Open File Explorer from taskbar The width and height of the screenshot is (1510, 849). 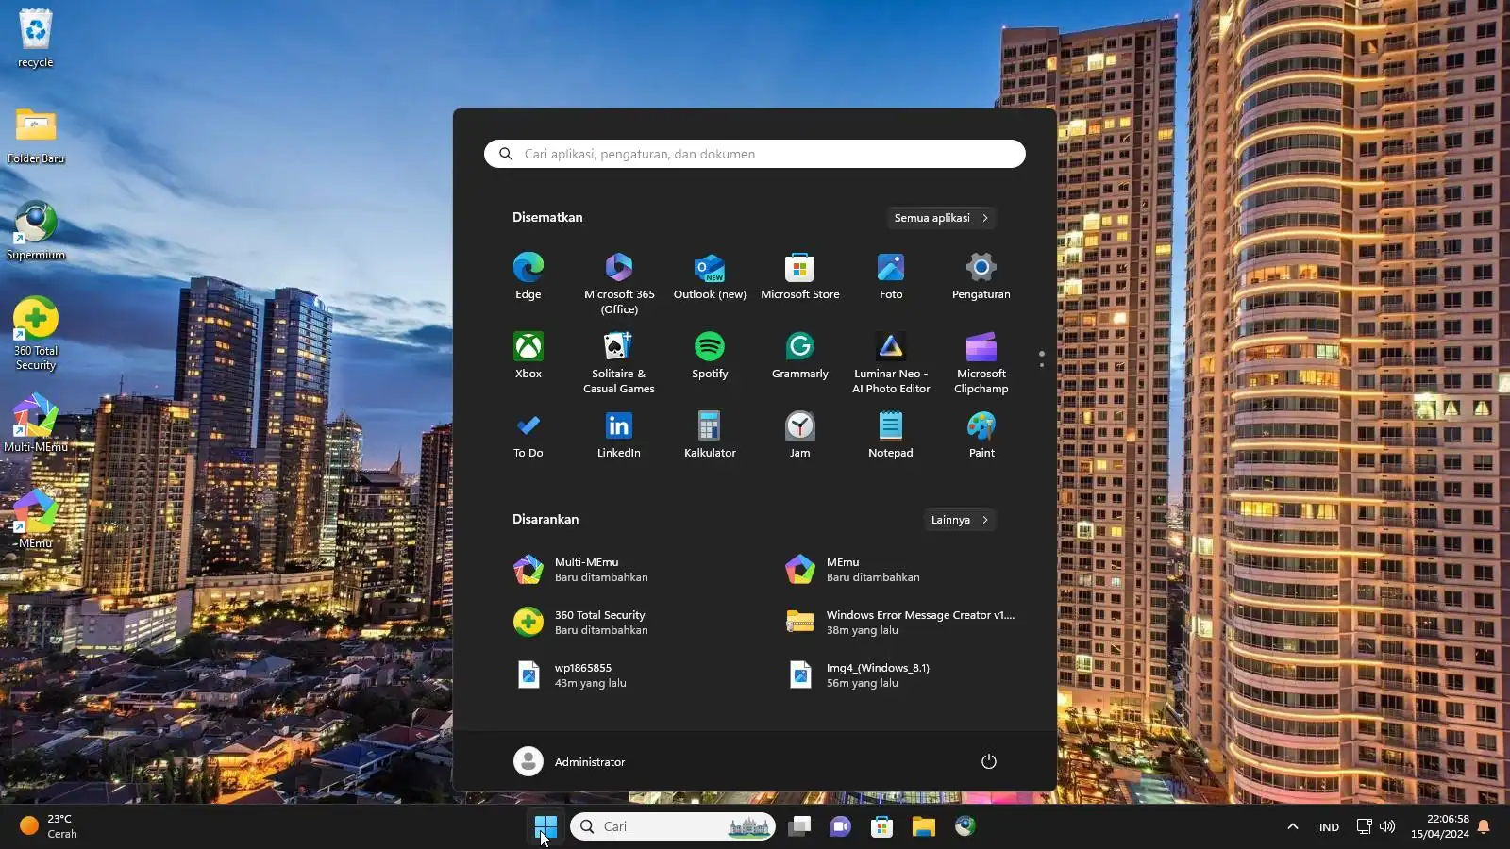[923, 826]
